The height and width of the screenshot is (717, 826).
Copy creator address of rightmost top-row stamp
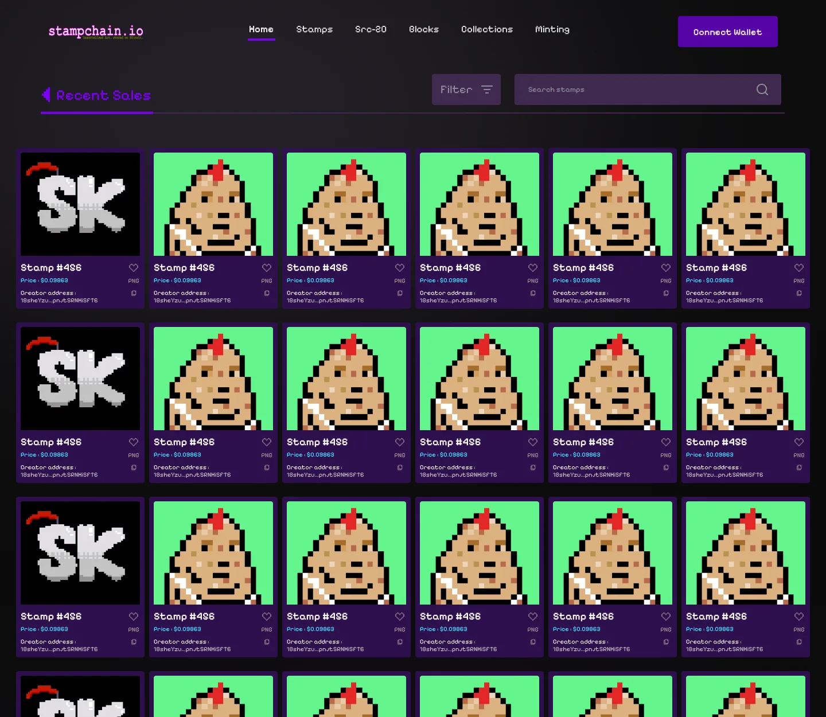(x=799, y=293)
